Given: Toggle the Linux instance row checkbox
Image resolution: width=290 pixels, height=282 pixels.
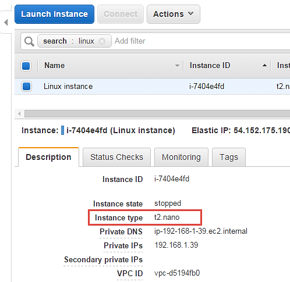Looking at the screenshot, I should pyautogui.click(x=26, y=86).
